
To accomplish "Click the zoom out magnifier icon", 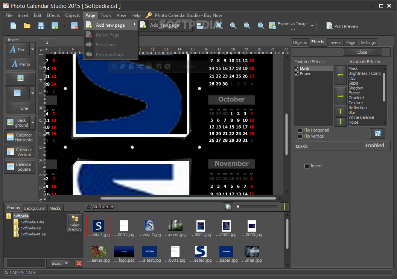I will 247,26.
